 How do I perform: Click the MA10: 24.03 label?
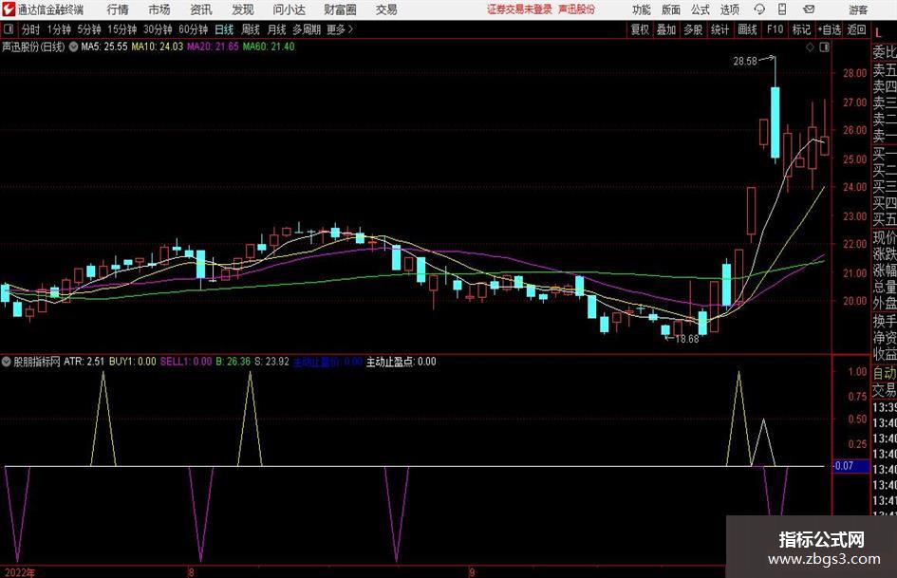click(x=158, y=47)
